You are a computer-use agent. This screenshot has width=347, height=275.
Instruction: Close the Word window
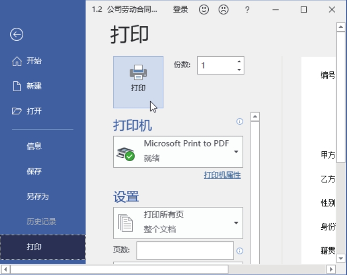coord(332,10)
